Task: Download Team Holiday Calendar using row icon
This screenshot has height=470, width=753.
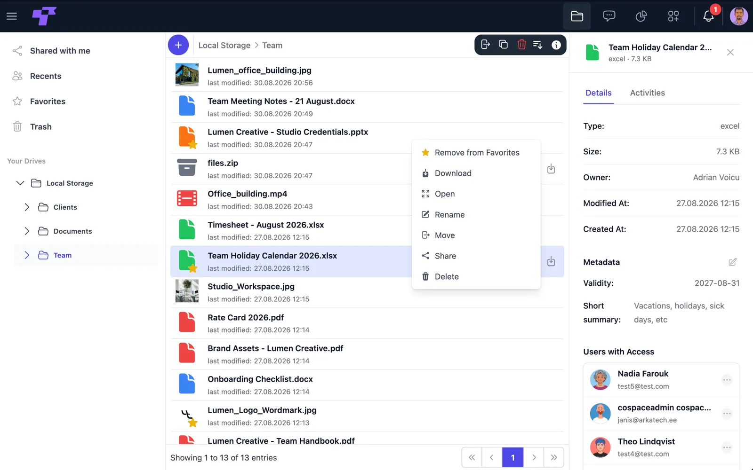Action: pyautogui.click(x=551, y=261)
